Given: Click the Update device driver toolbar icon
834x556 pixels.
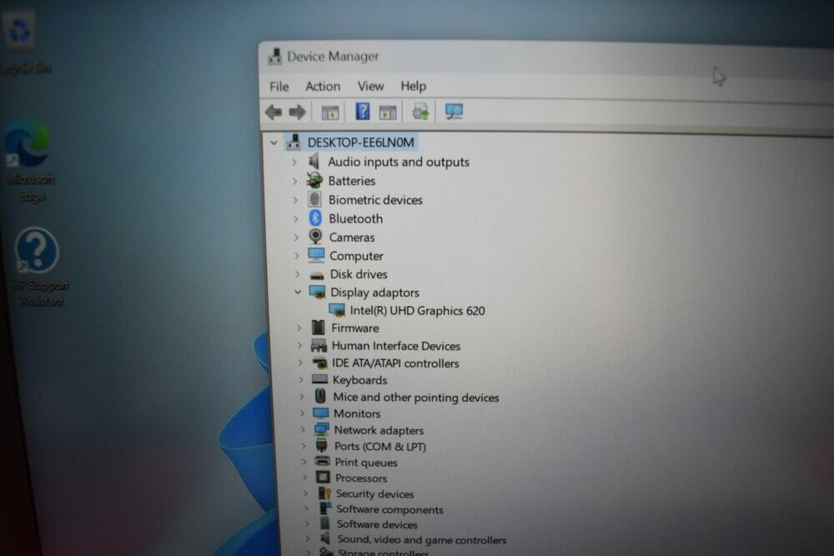Looking at the screenshot, I should (x=420, y=112).
